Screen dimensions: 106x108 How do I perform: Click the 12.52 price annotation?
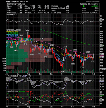tap(93, 62)
